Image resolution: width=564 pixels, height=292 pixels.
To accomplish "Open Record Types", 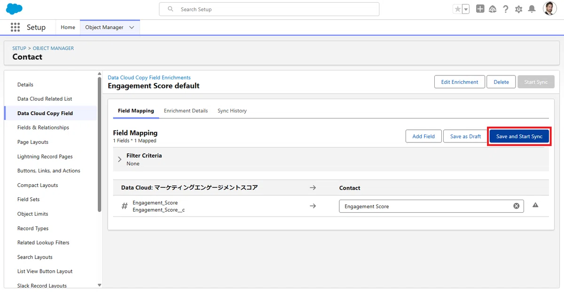I will tap(33, 228).
